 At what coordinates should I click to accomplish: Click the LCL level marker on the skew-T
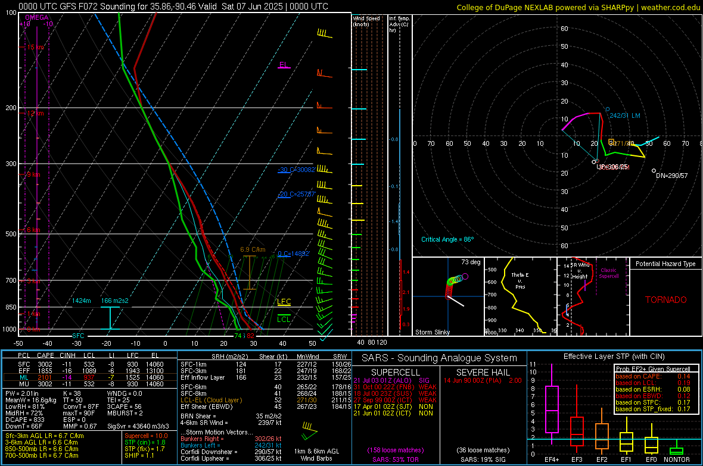(284, 319)
